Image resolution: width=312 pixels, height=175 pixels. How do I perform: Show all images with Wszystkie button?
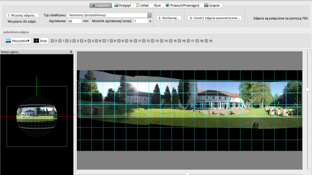tap(18, 41)
